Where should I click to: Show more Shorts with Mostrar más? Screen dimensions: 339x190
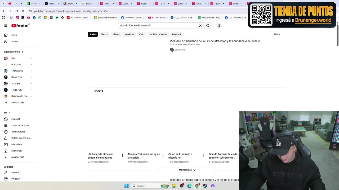pyautogui.click(x=187, y=170)
